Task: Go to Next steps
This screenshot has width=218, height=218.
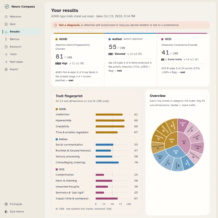Action: (x=22, y=62)
